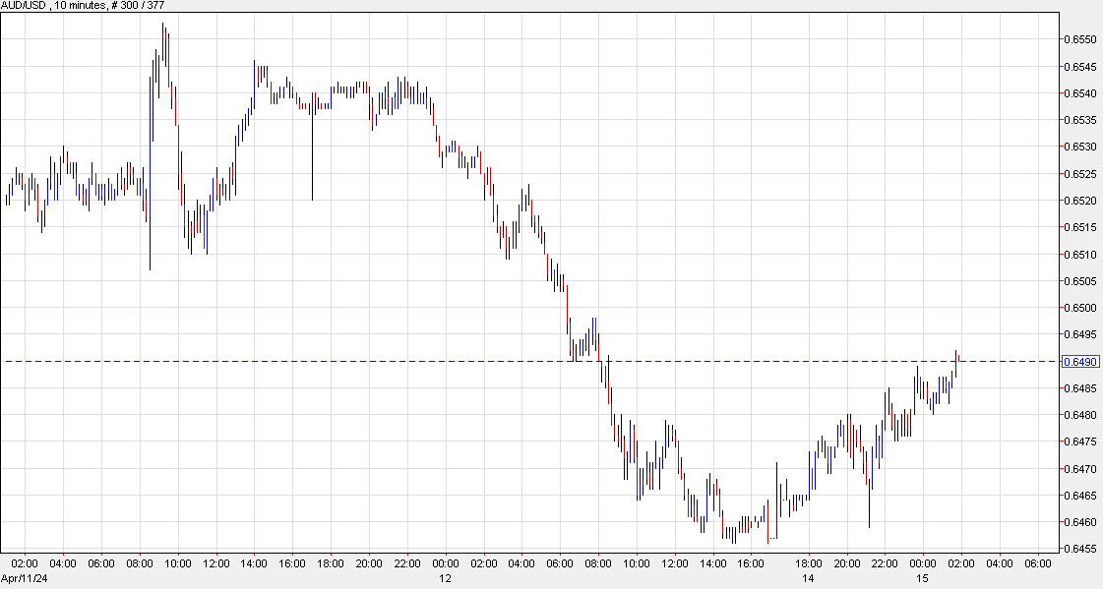Click the highlighted 0.6490 price tag
This screenshot has width=1103, height=589.
click(1082, 362)
